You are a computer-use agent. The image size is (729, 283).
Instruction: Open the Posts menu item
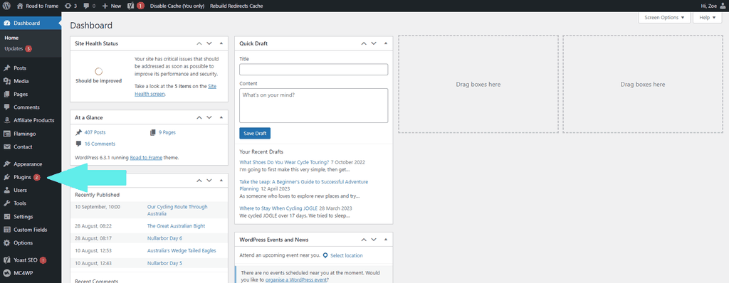click(x=19, y=68)
